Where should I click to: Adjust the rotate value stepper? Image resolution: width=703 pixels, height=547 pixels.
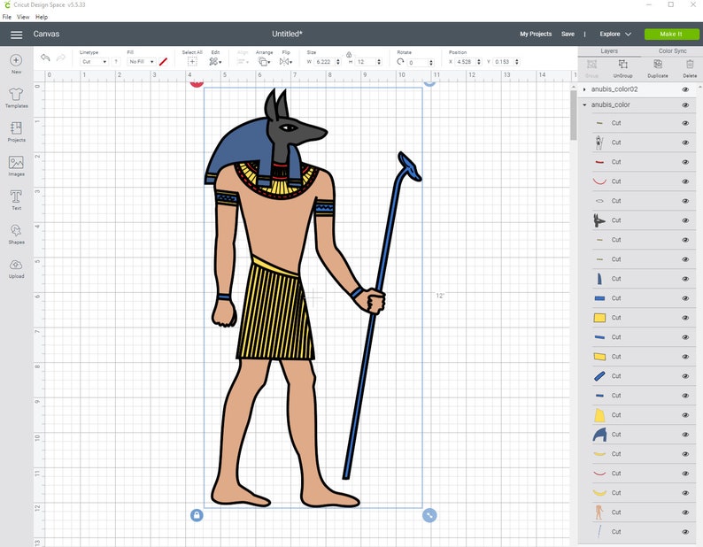tap(431, 62)
